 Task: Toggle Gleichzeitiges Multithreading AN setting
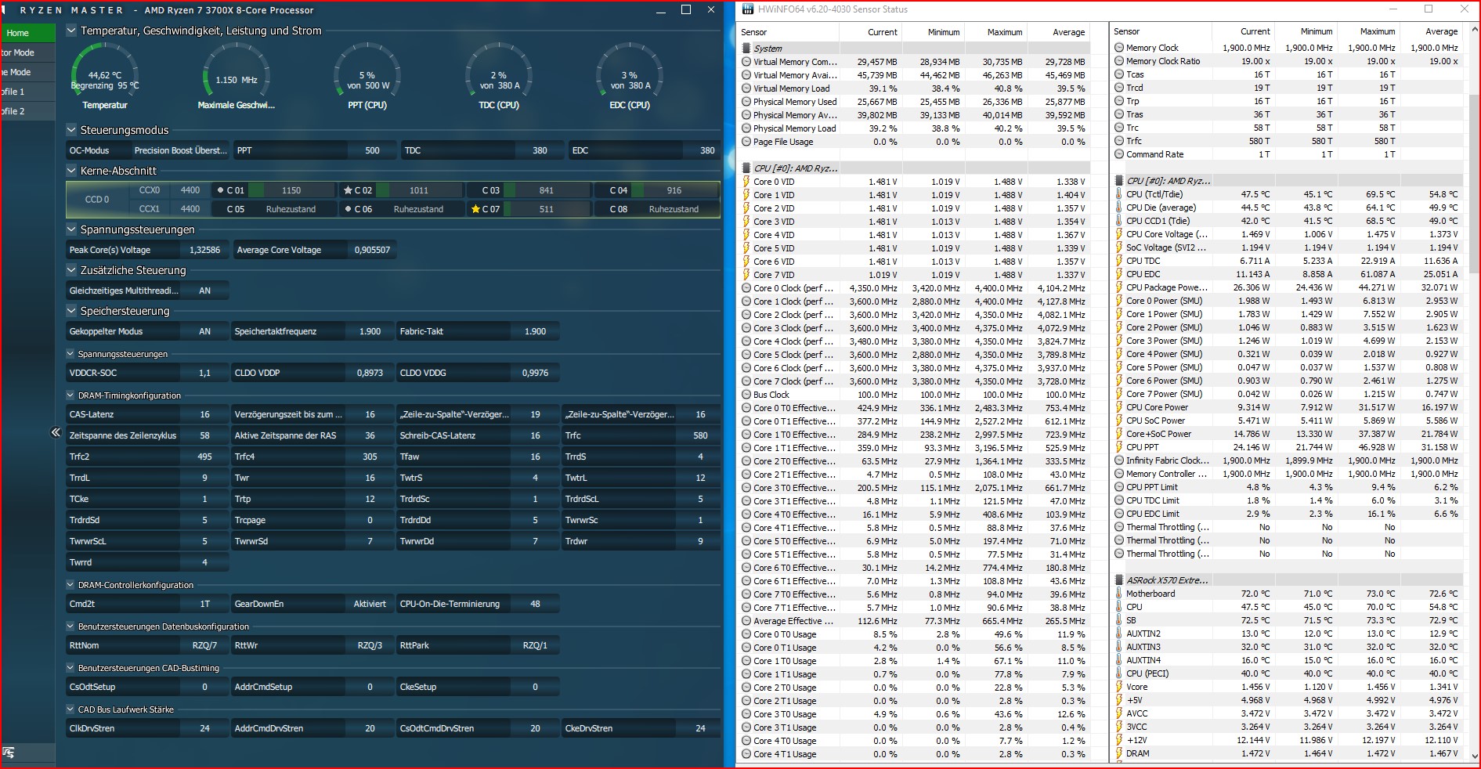pos(204,291)
